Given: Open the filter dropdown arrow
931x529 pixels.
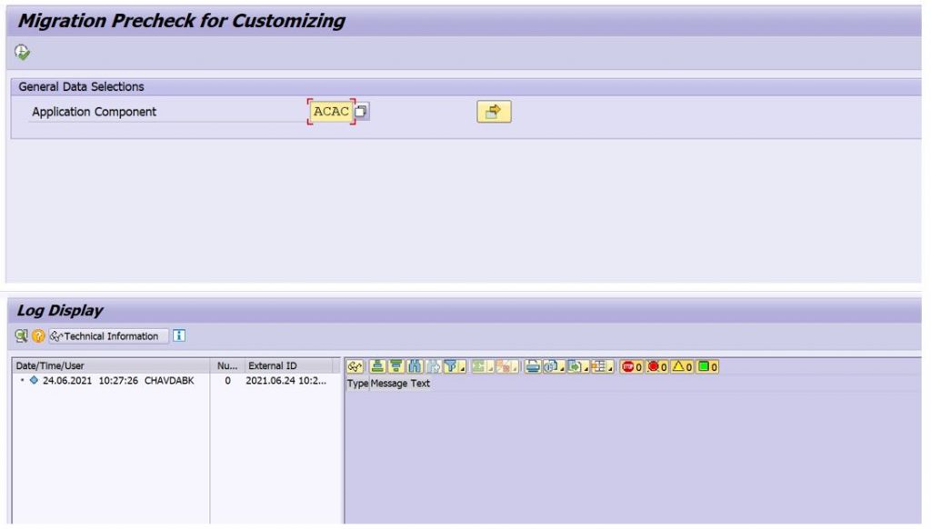Looking at the screenshot, I should click(463, 368).
